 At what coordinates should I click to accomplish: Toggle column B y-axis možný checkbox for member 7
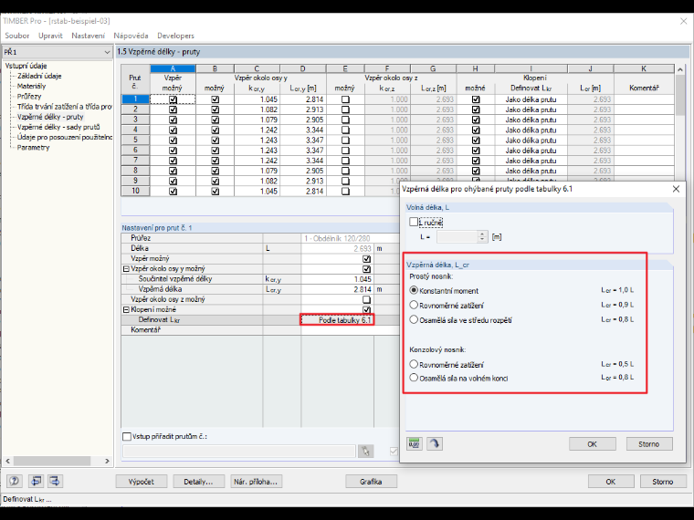pos(216,161)
